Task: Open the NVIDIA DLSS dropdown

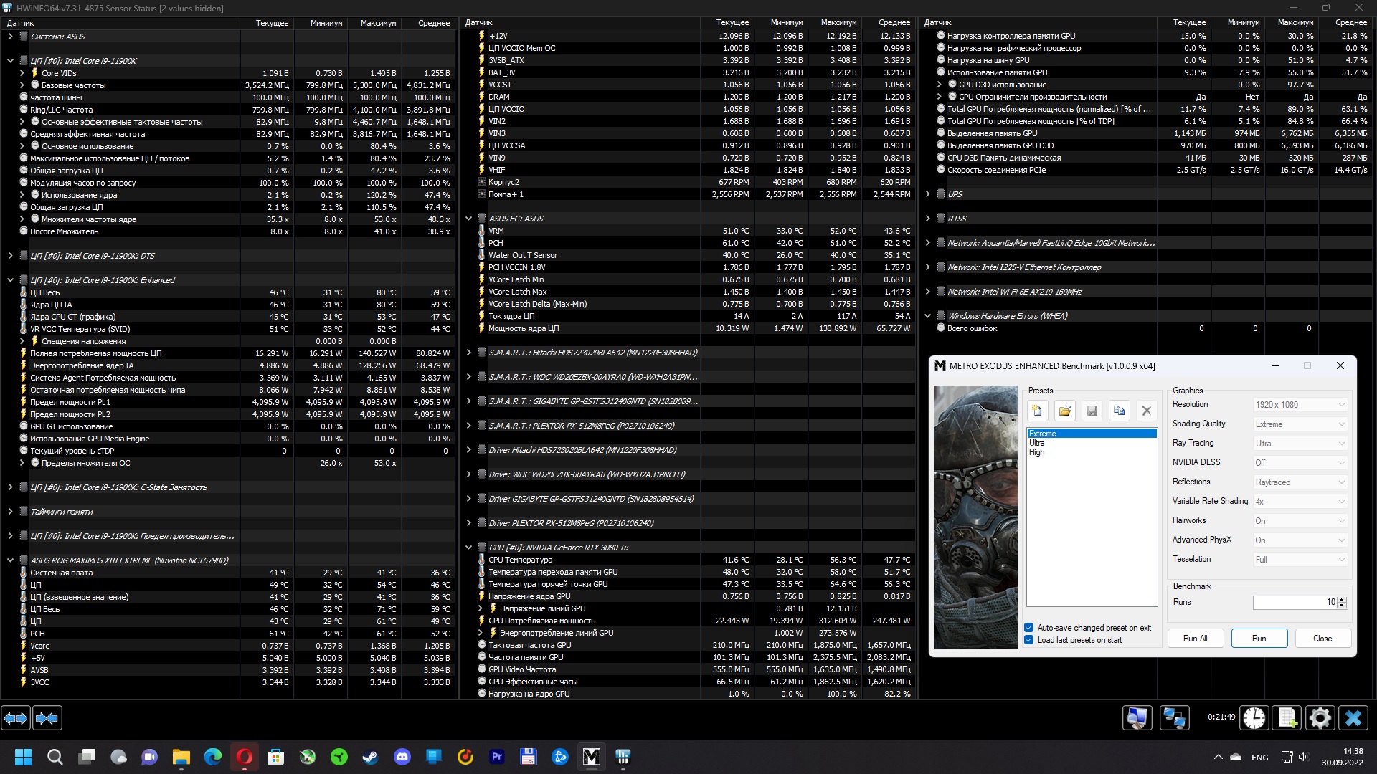Action: [x=1300, y=463]
